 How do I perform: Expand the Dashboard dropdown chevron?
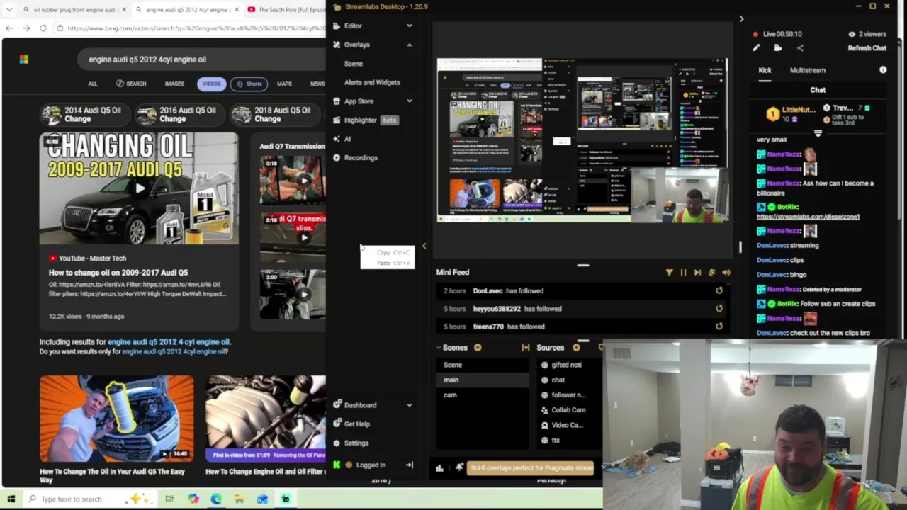pyautogui.click(x=409, y=405)
